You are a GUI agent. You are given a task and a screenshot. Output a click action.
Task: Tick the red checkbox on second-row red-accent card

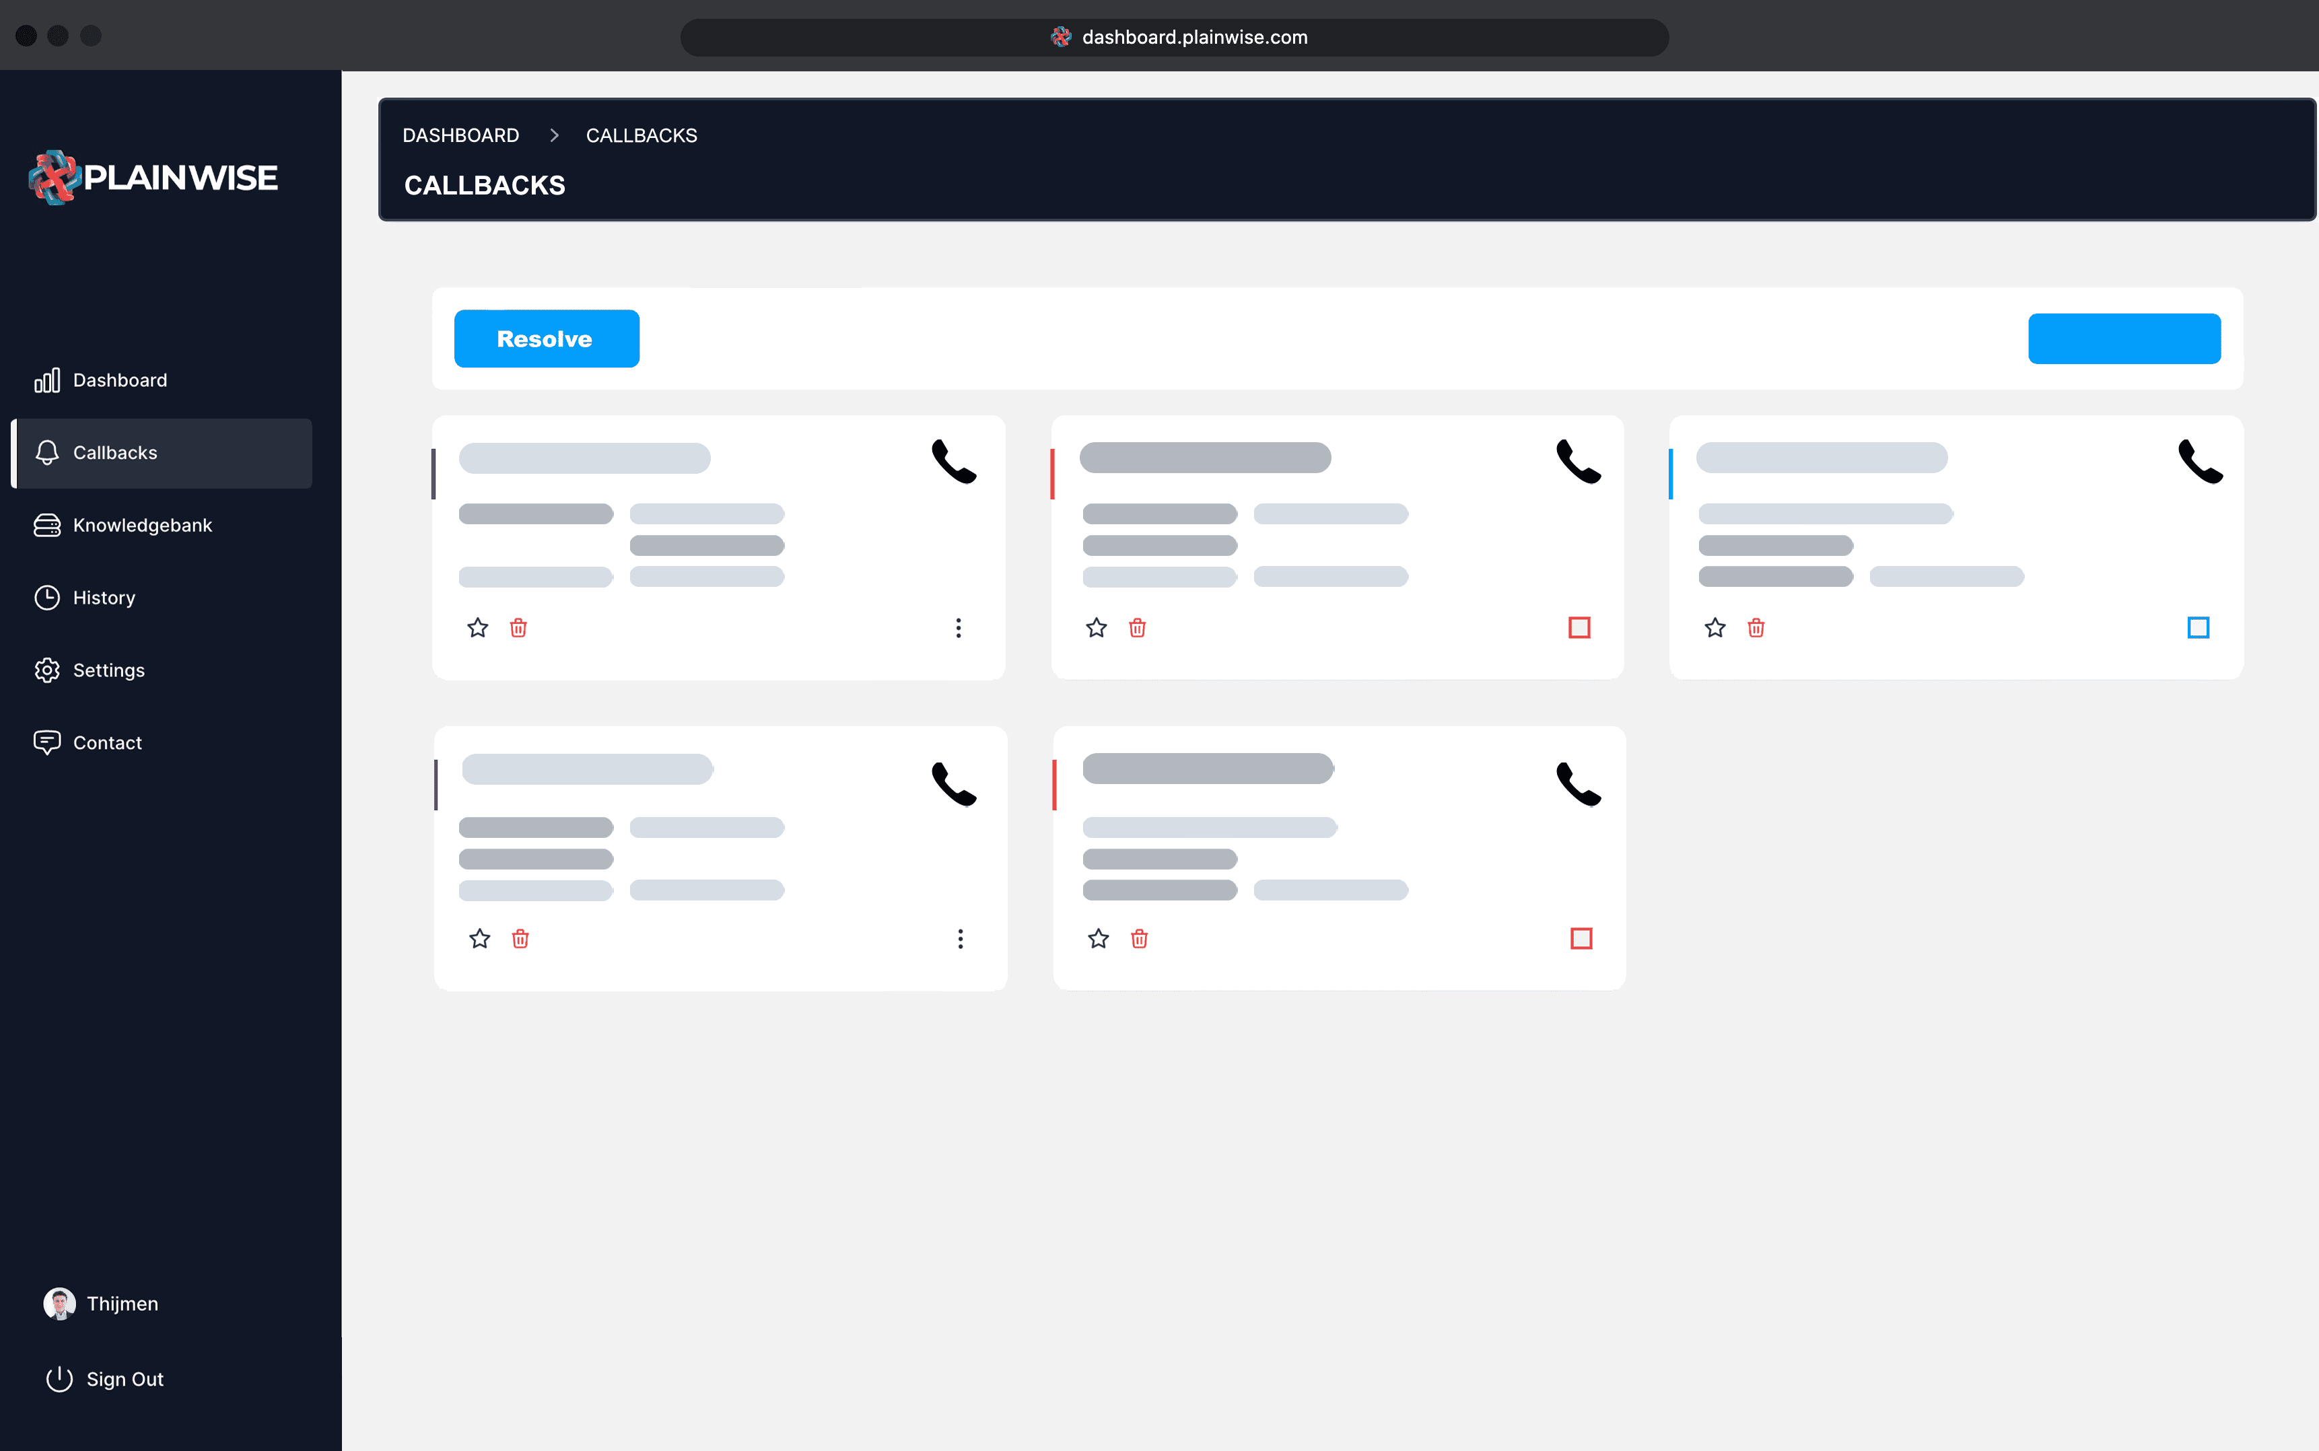(1581, 939)
